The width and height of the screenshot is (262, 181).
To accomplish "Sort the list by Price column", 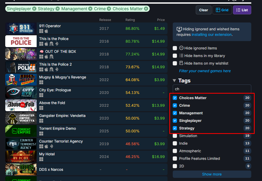I will (x=161, y=20).
